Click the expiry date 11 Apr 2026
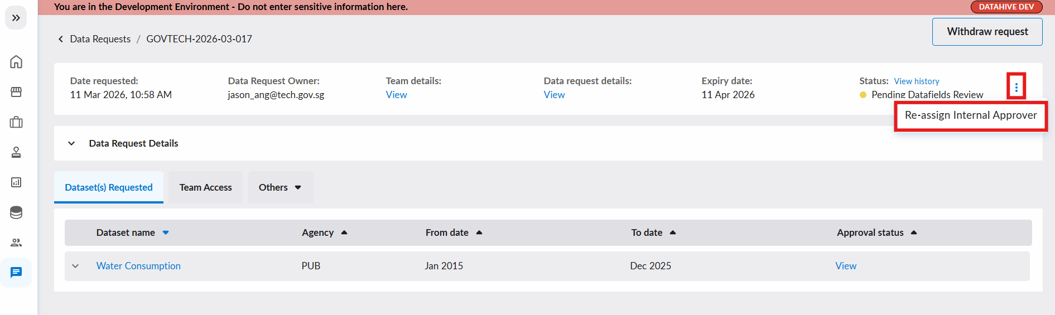The width and height of the screenshot is (1055, 315). coord(728,95)
